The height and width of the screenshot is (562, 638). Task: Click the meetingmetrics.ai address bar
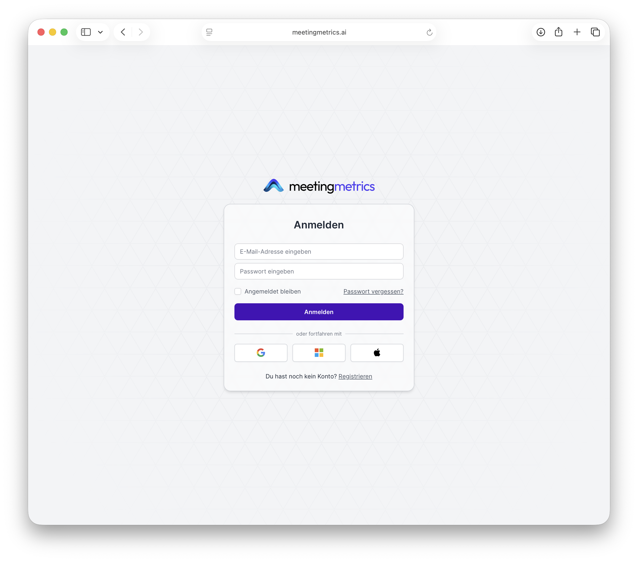coord(319,32)
